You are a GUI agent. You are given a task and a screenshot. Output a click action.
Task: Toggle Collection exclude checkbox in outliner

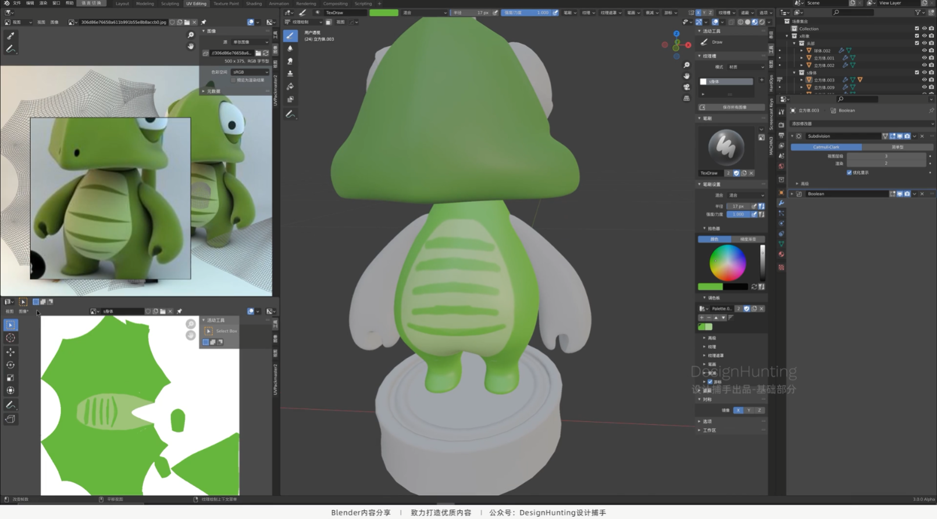click(x=917, y=29)
